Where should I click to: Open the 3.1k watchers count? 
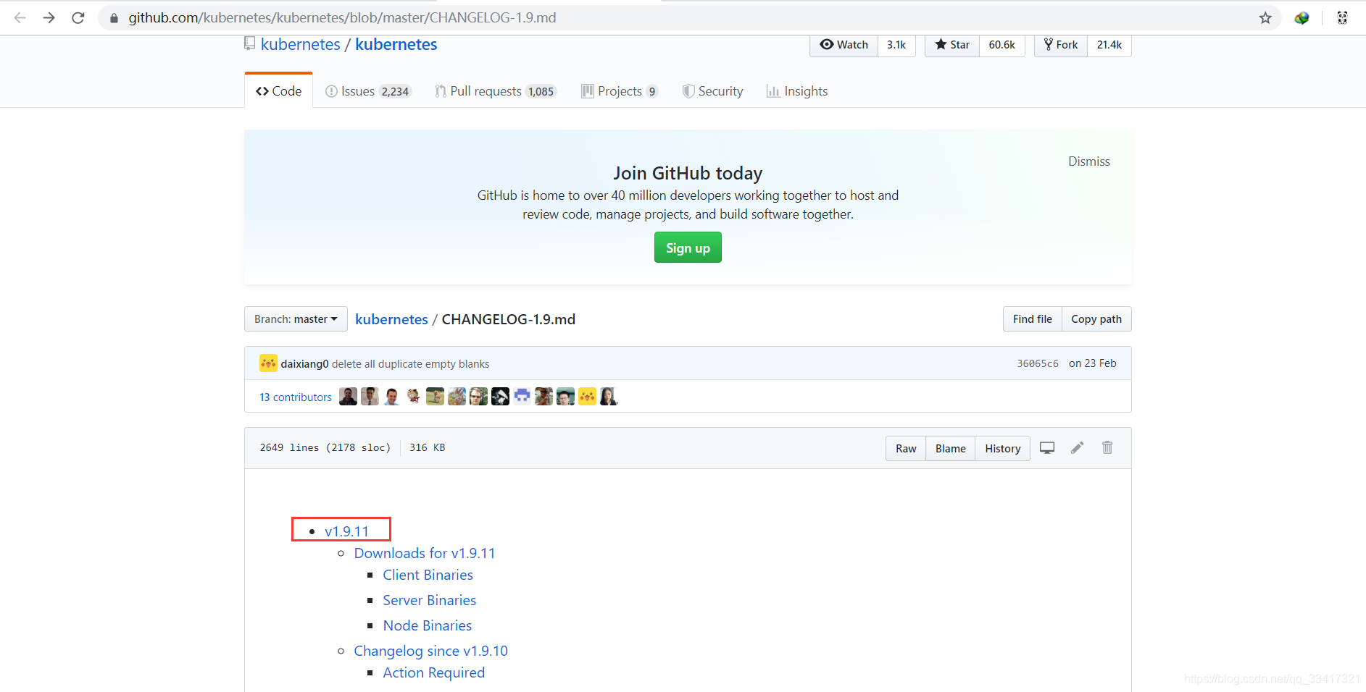[x=896, y=45]
